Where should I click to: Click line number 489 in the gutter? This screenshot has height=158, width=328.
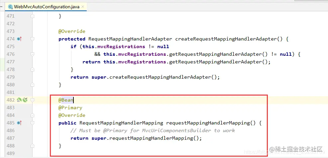[10, 153]
